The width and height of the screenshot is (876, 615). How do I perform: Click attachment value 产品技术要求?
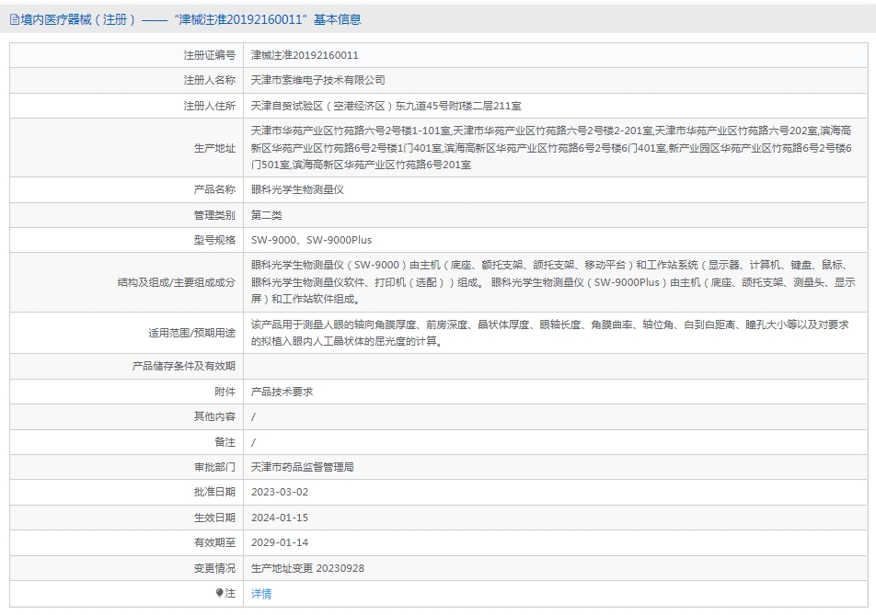pyautogui.click(x=282, y=392)
